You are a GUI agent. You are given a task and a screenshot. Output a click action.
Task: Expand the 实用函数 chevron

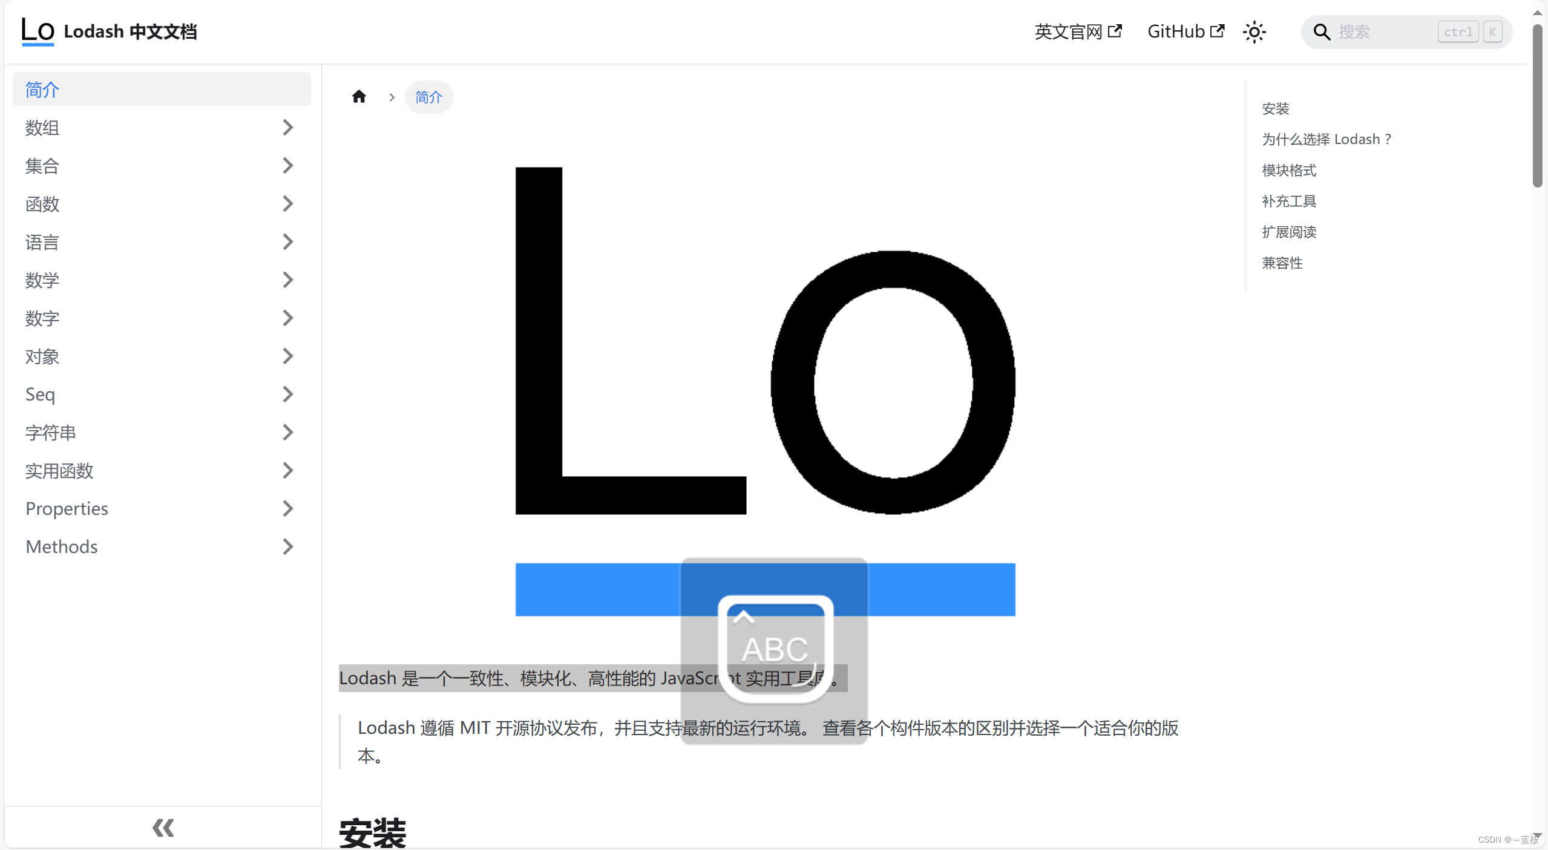[x=288, y=471]
